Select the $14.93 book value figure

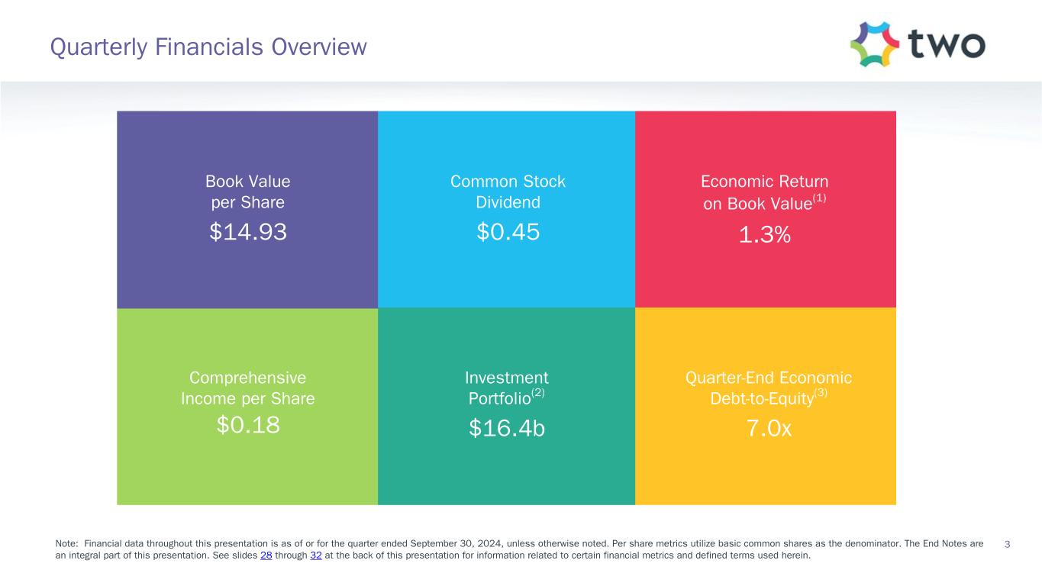(x=248, y=231)
